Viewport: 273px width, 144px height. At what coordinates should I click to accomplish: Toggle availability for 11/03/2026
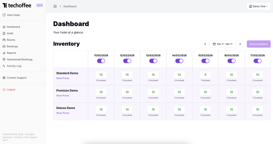tap(101, 61)
